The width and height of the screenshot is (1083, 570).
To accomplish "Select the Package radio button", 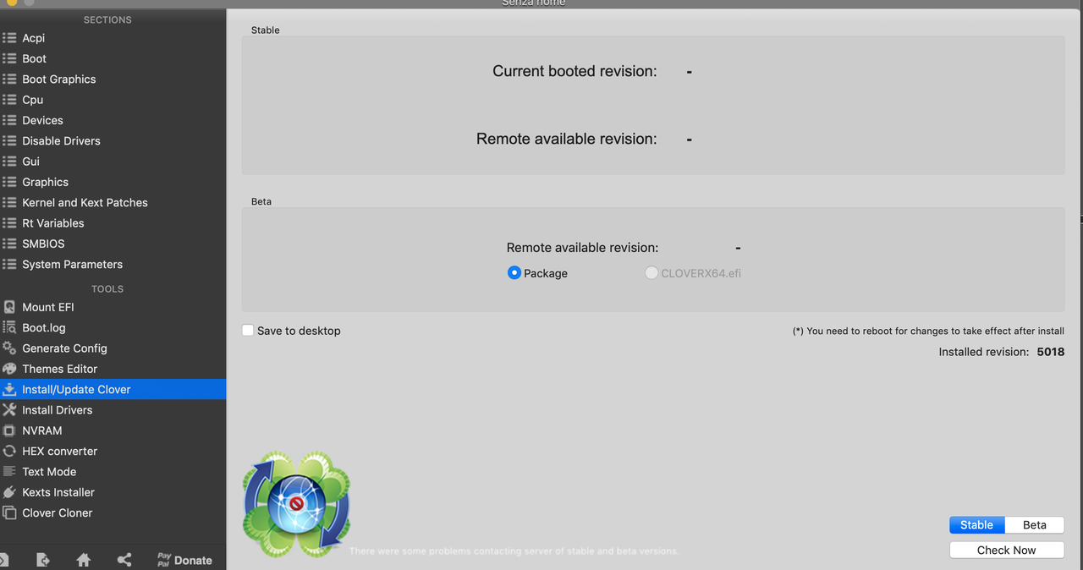I will click(514, 273).
